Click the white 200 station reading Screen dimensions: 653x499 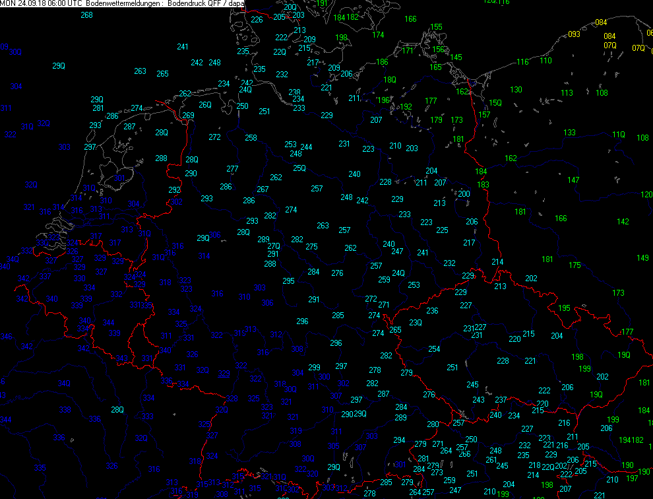(464, 194)
